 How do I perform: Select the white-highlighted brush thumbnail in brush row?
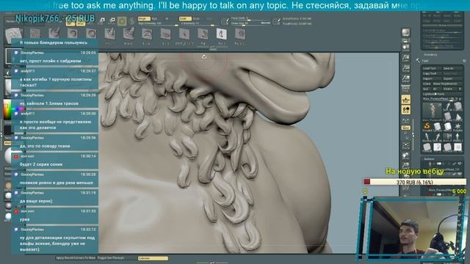222,34
